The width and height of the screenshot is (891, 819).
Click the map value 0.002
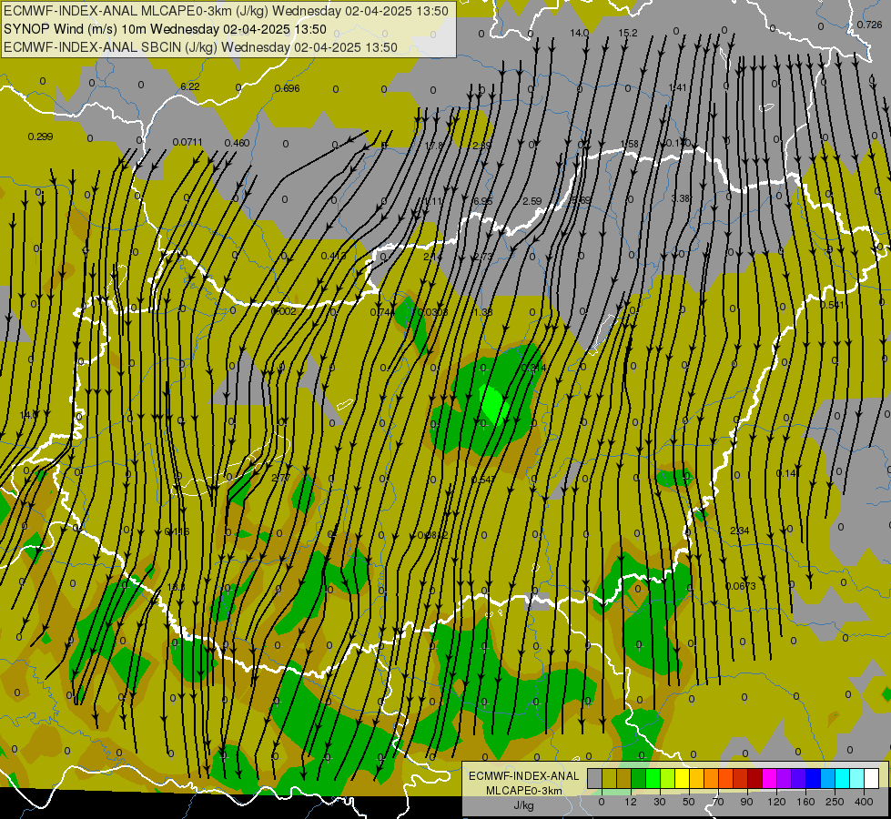pos(283,311)
